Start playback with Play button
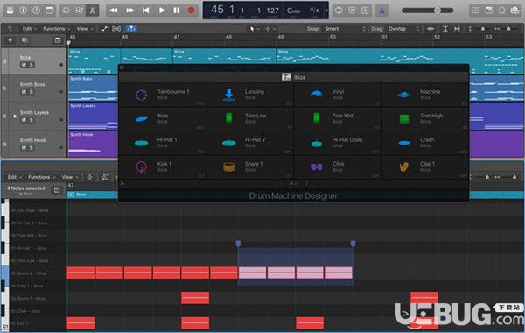This screenshot has width=525, height=333. coord(162,11)
